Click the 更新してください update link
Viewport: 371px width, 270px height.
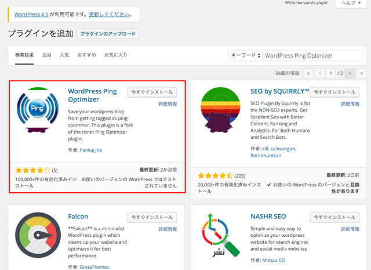pos(109,15)
